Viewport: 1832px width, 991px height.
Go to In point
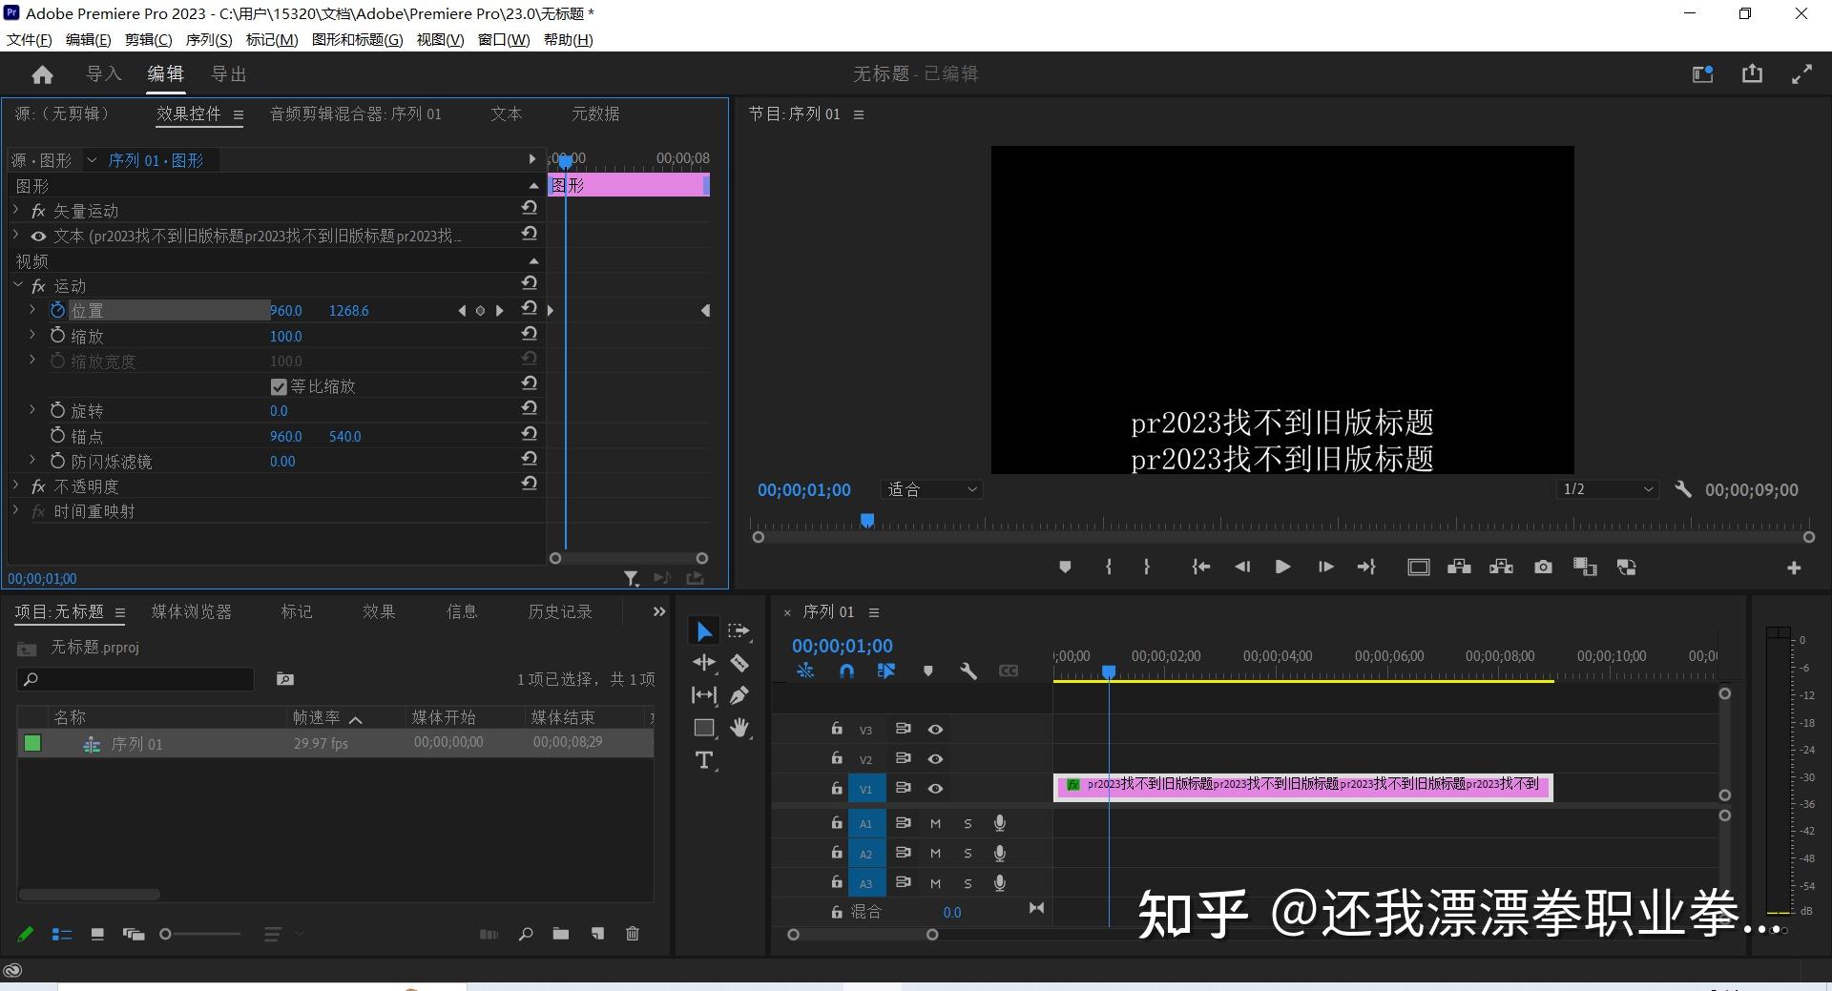1201,568
